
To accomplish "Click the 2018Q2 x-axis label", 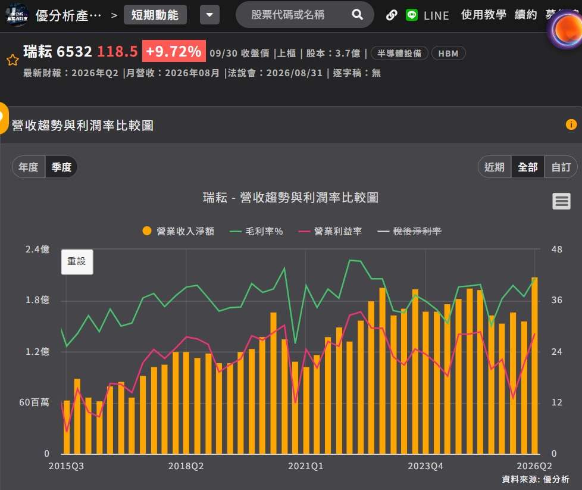I will tap(186, 466).
